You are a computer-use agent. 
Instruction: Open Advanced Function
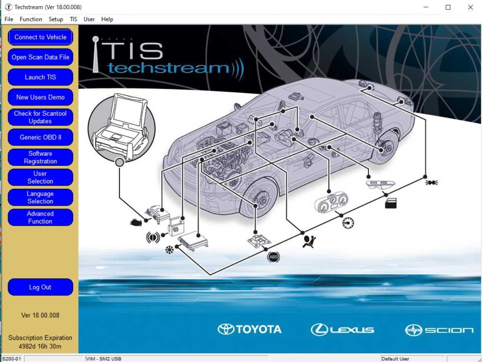(40, 217)
